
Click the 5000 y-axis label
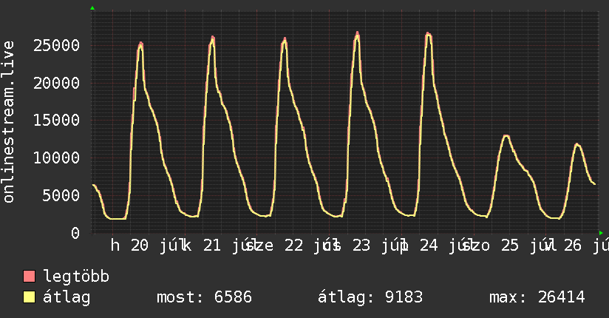pyautogui.click(x=61, y=195)
